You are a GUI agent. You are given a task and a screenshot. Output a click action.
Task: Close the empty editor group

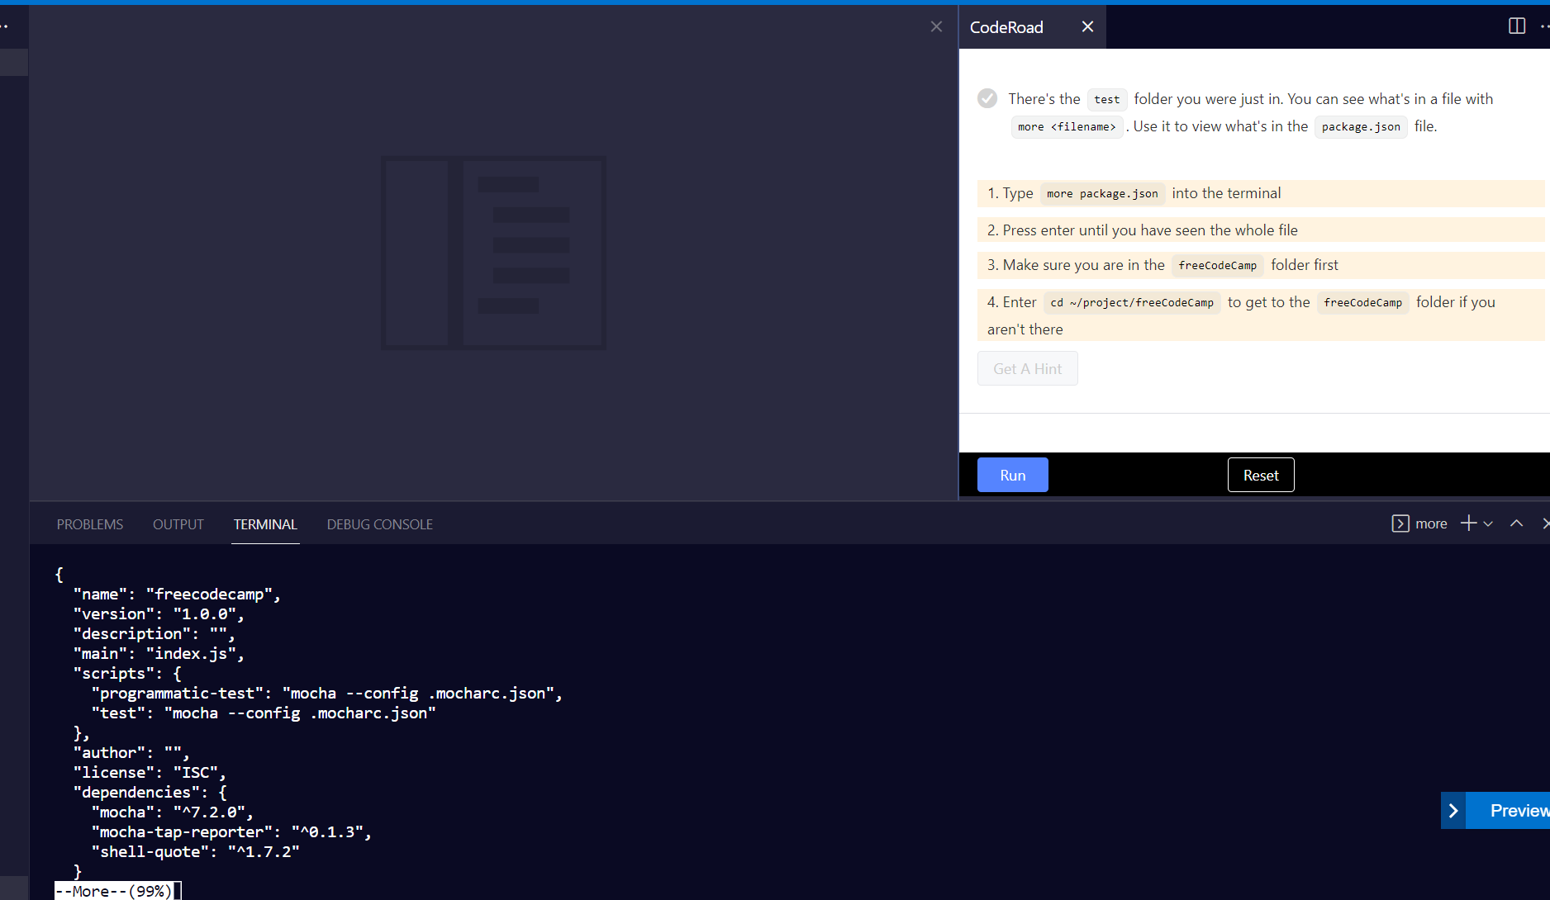pos(936,26)
